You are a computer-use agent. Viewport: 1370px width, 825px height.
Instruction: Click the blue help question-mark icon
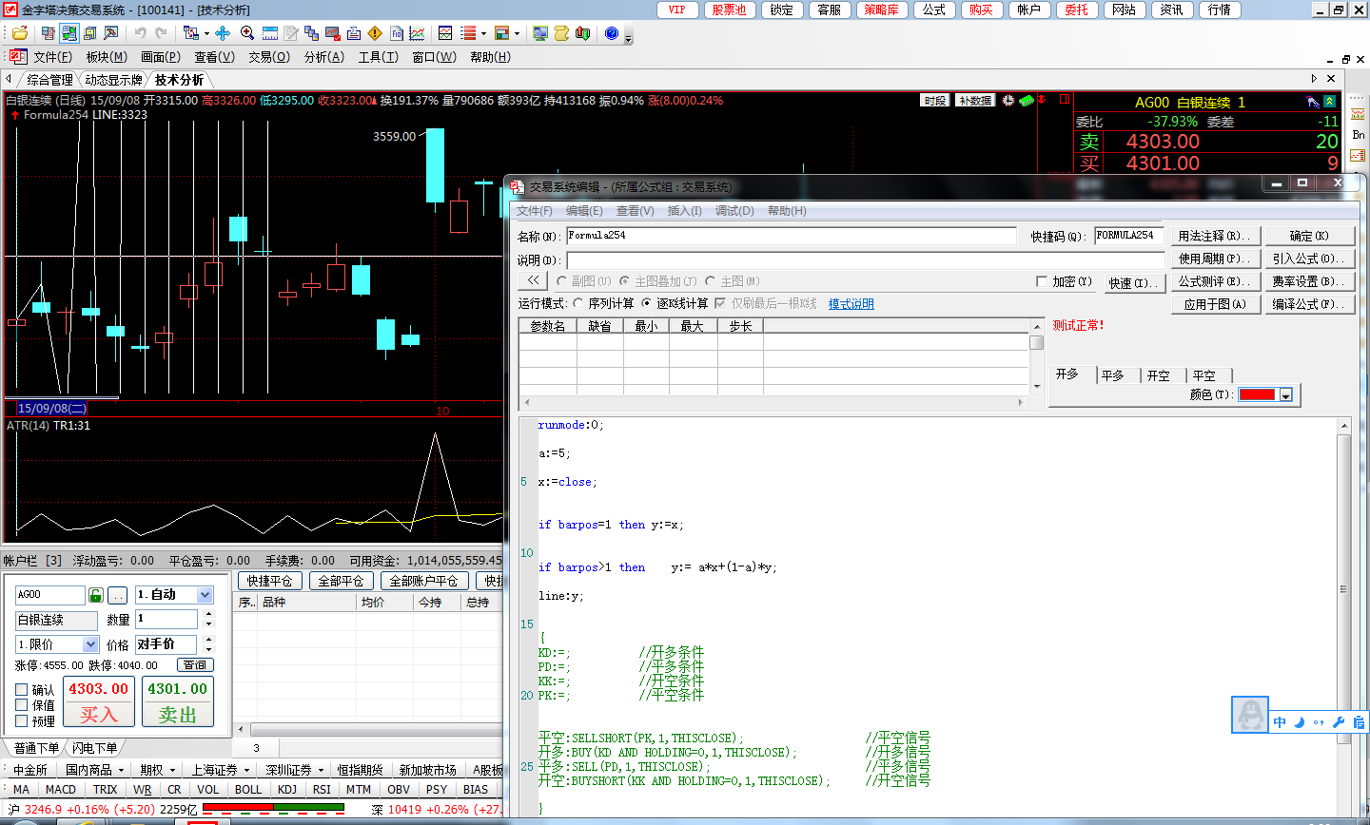point(612,33)
